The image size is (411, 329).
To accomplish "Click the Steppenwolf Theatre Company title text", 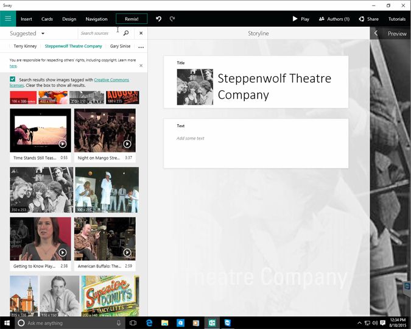I will pos(274,87).
